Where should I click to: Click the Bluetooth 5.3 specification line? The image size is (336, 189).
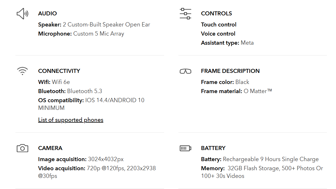click(x=70, y=91)
